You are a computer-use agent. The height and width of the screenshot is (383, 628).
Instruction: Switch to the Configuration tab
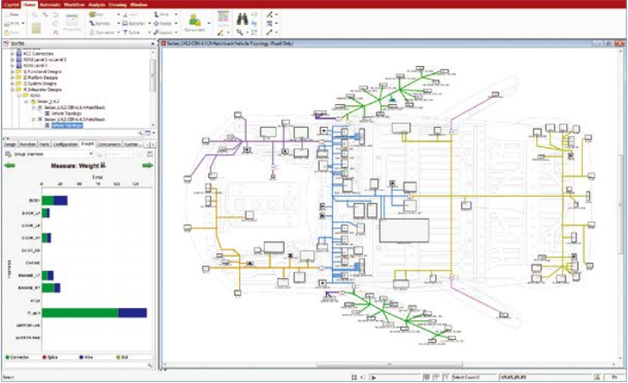pyautogui.click(x=64, y=143)
